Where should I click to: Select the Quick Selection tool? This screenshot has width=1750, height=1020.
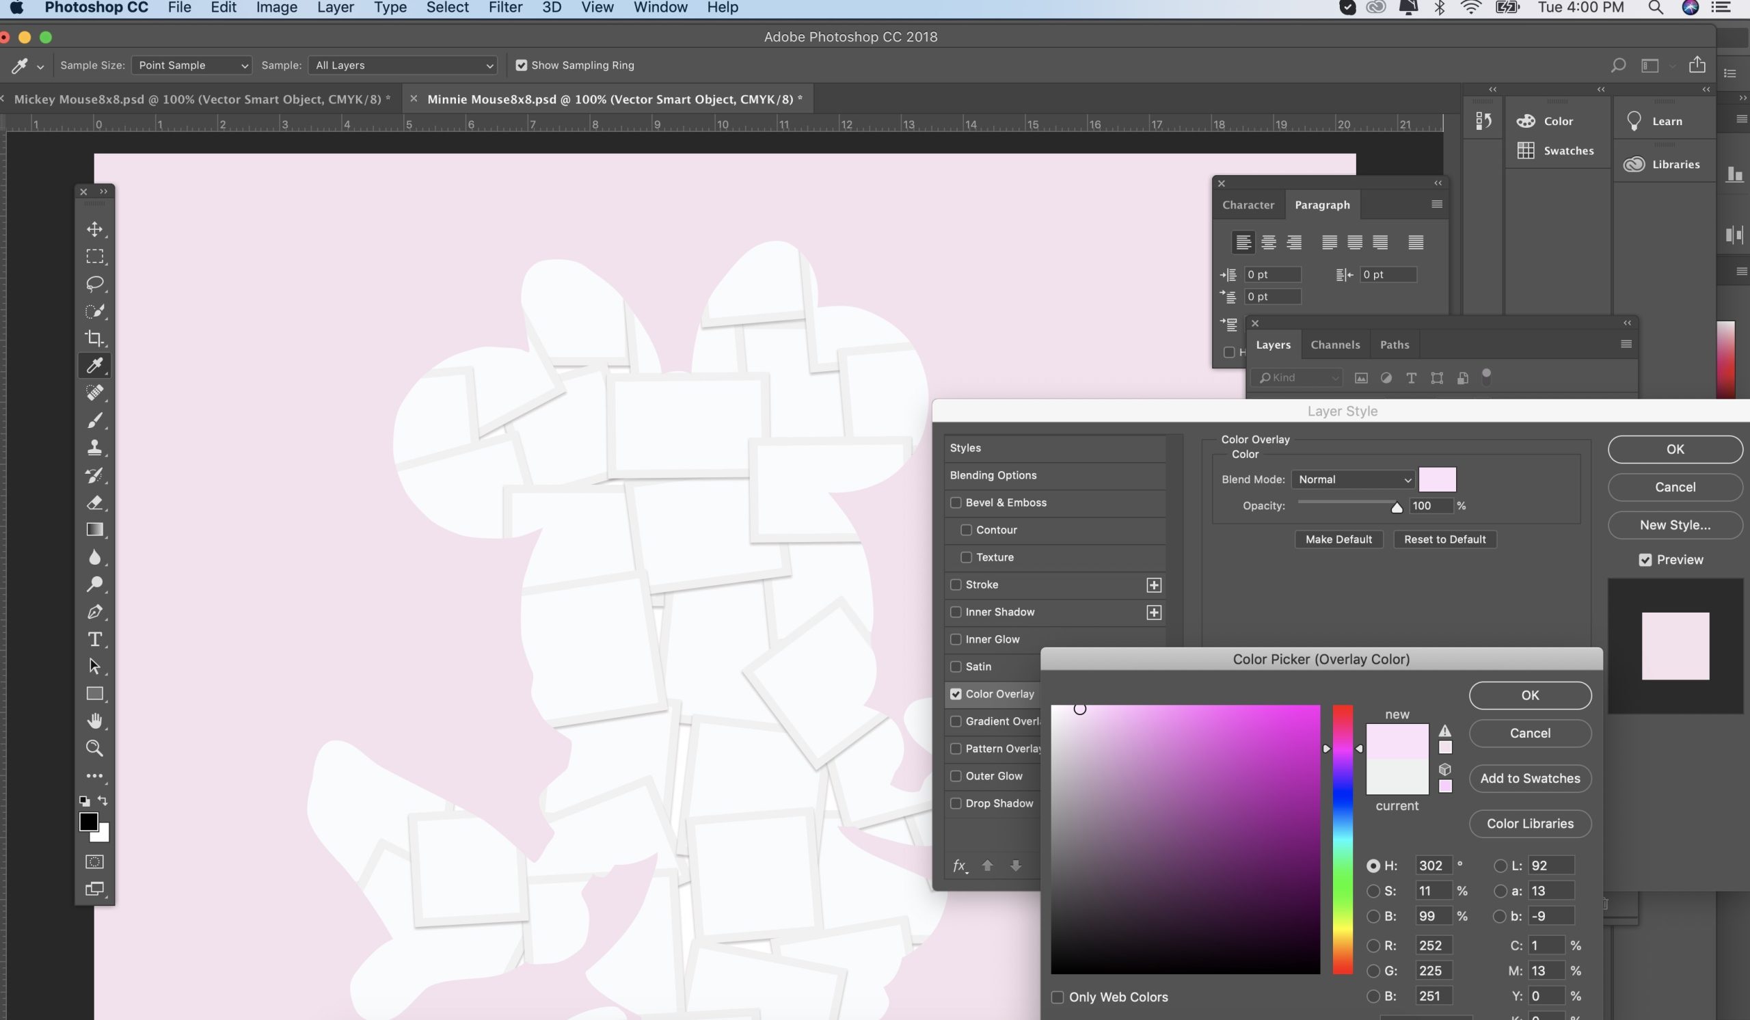[94, 311]
